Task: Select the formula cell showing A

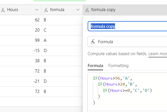Action: coord(62,40)
